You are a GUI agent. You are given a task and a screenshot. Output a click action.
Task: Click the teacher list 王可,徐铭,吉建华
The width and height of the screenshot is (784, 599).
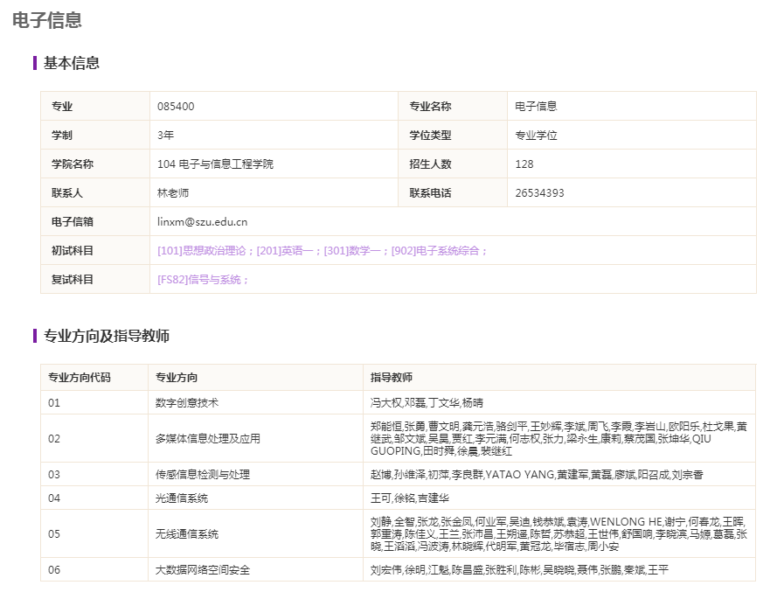pos(410,498)
